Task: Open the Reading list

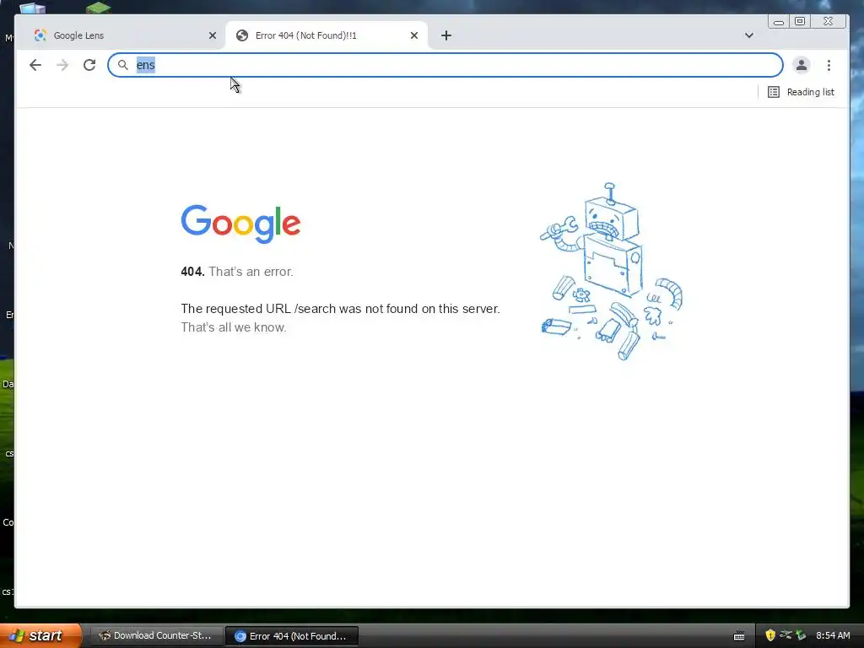Action: (801, 92)
